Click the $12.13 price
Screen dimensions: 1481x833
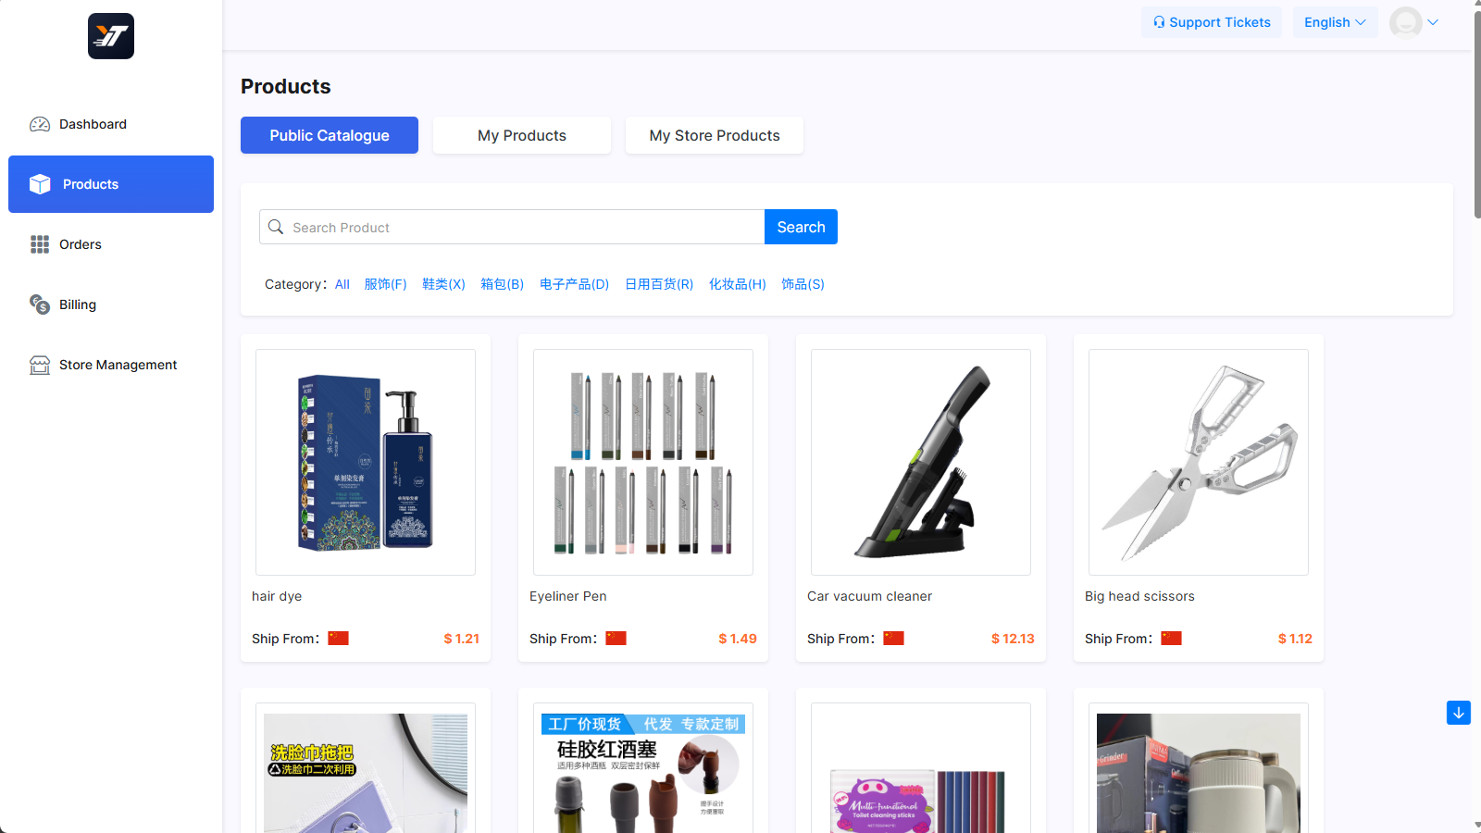pyautogui.click(x=1013, y=639)
